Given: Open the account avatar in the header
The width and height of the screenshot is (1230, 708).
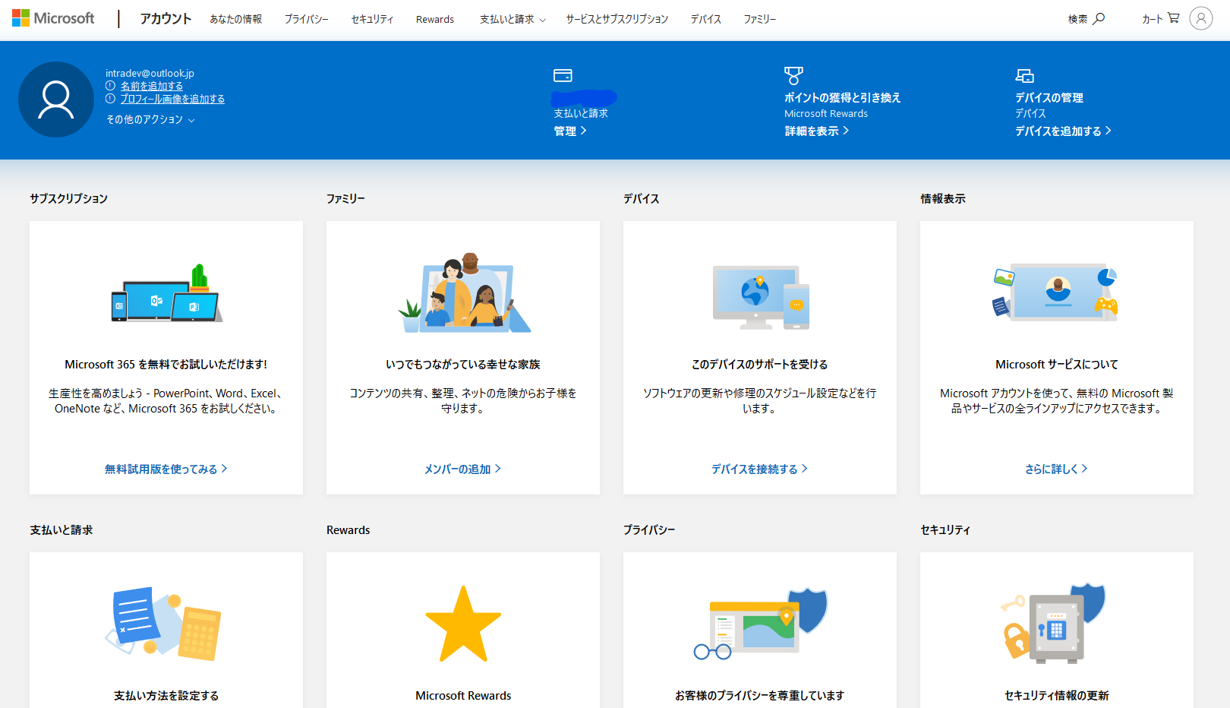Looking at the screenshot, I should 1201,18.
